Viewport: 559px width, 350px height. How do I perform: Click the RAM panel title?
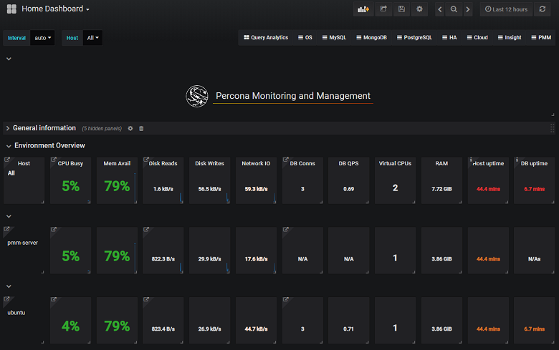(x=441, y=163)
